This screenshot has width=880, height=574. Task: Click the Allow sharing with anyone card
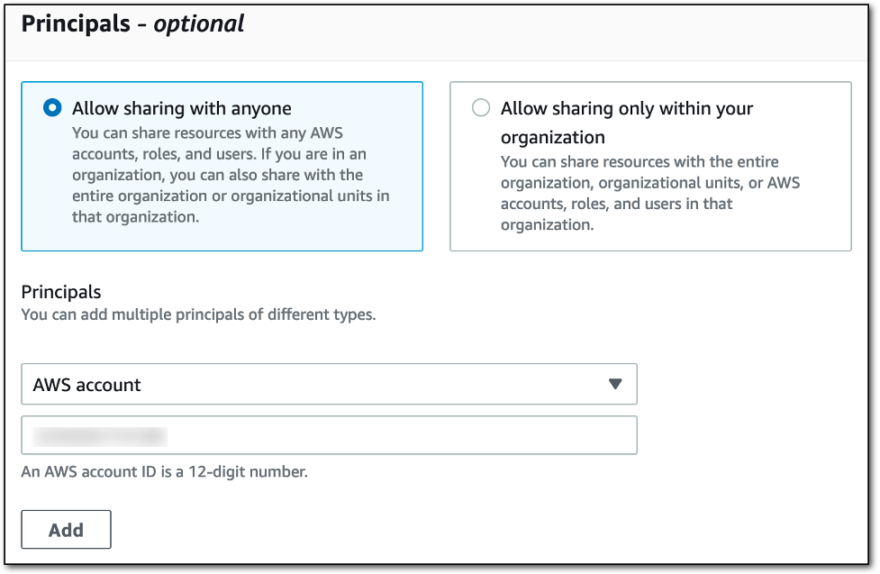coord(221,167)
